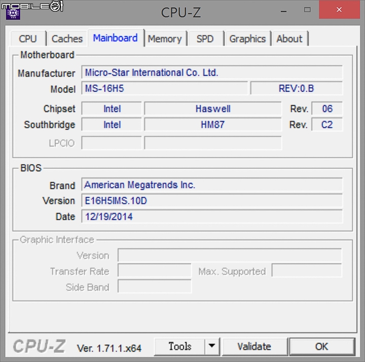The height and width of the screenshot is (362, 365).
Task: Close the CPU-Z window
Action: [x=339, y=10]
